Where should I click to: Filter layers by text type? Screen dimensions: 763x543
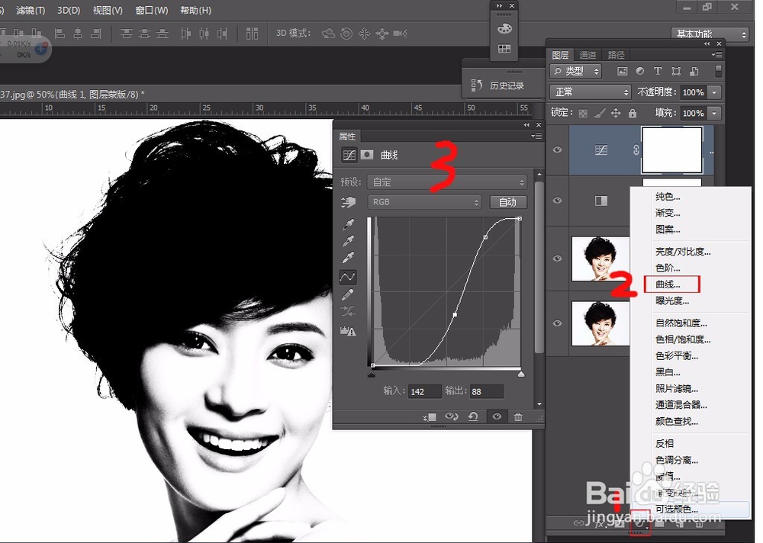658,71
